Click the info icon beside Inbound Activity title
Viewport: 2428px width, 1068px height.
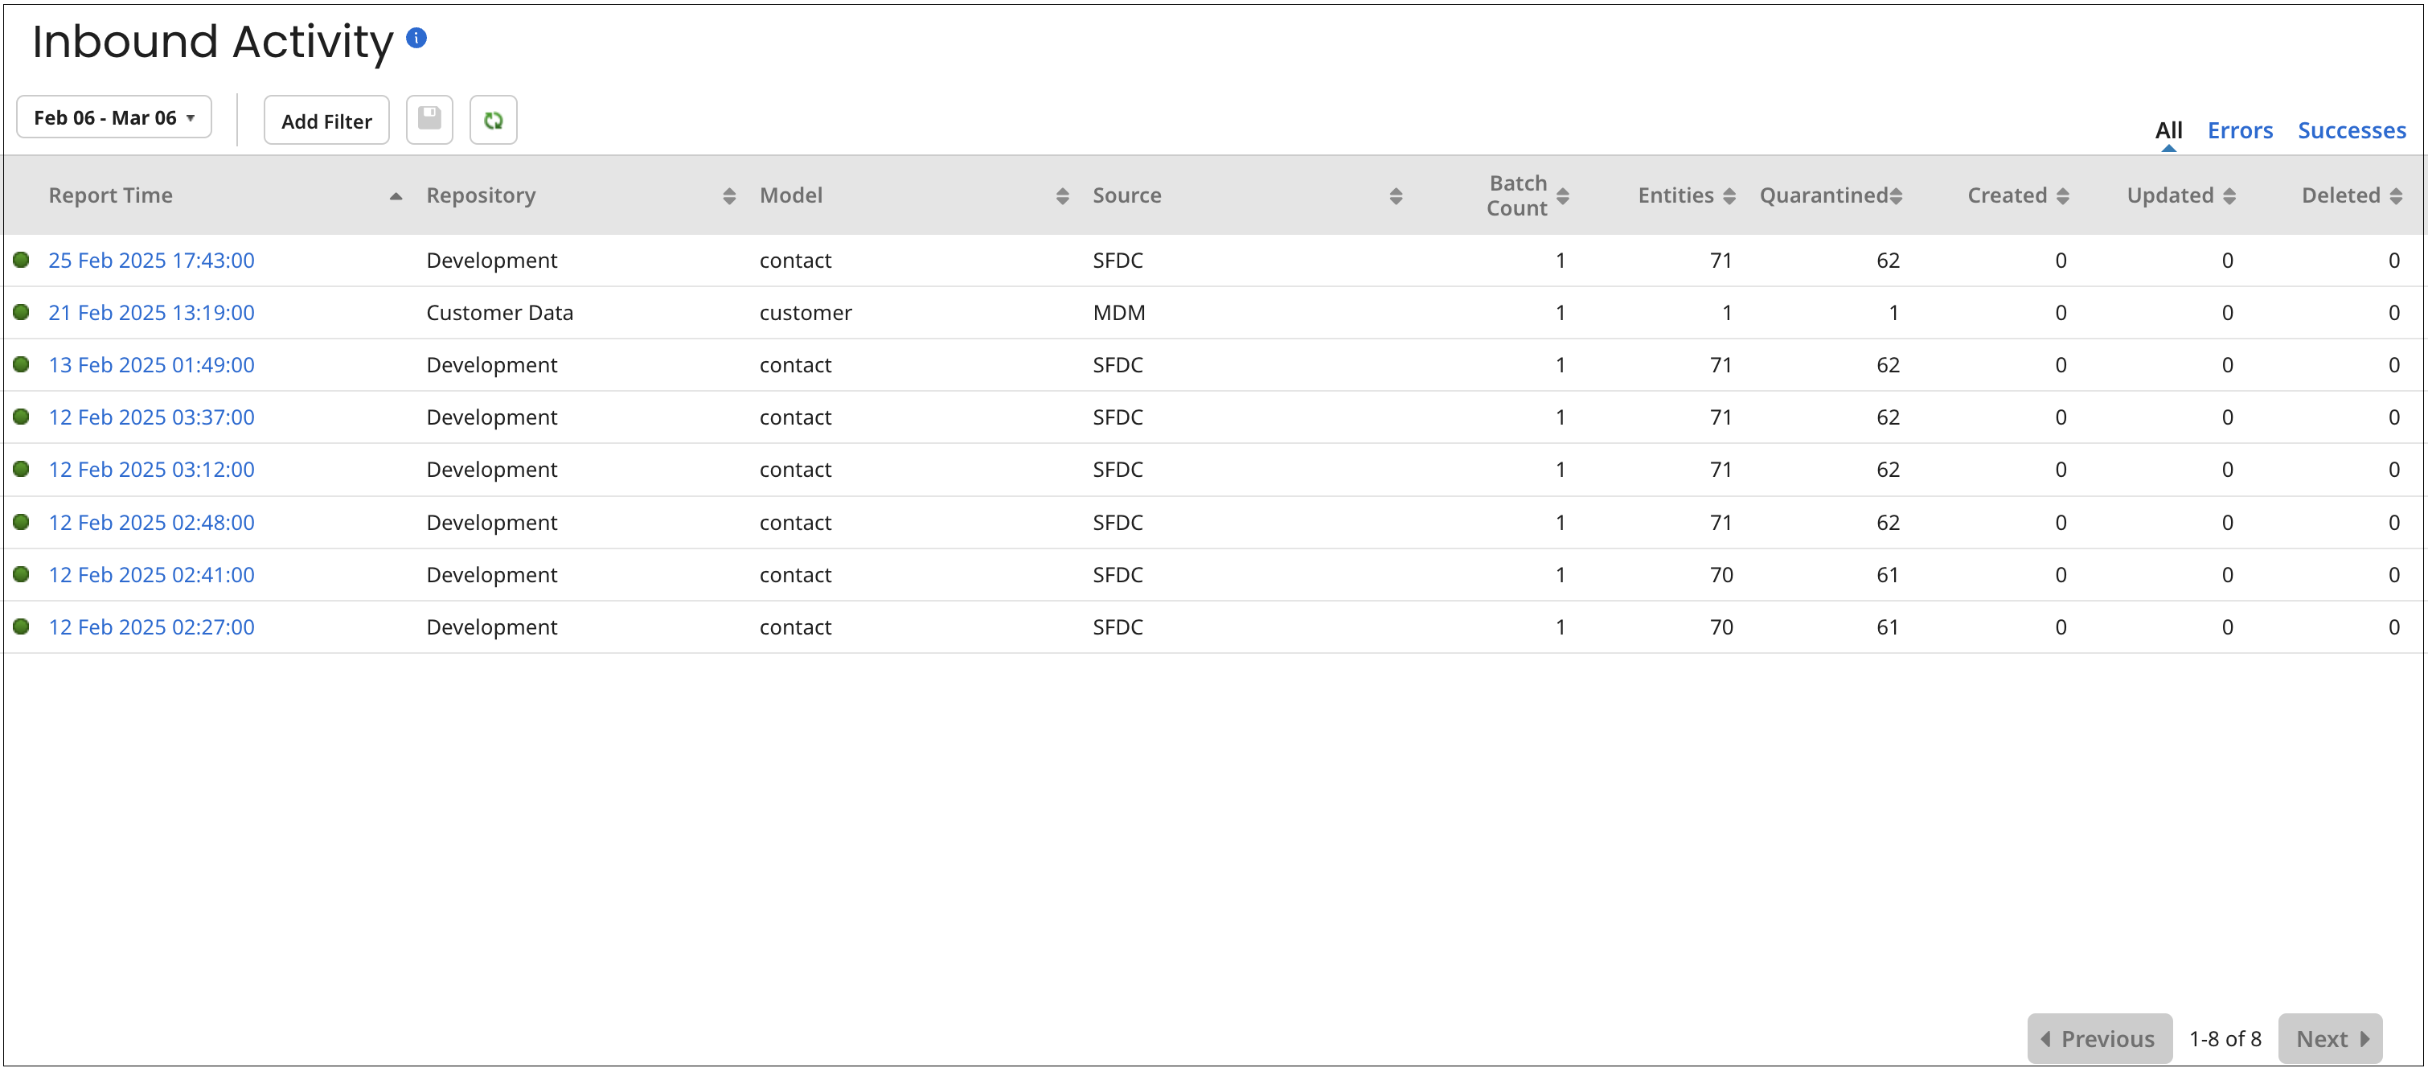click(417, 39)
